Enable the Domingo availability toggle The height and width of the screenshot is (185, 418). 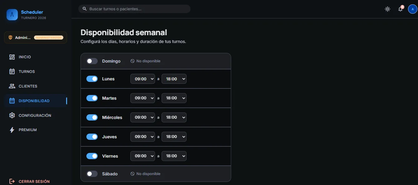click(x=92, y=61)
